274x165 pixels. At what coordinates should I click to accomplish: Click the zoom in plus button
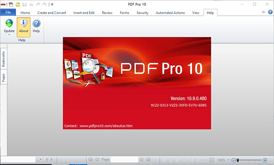[x=265, y=160]
